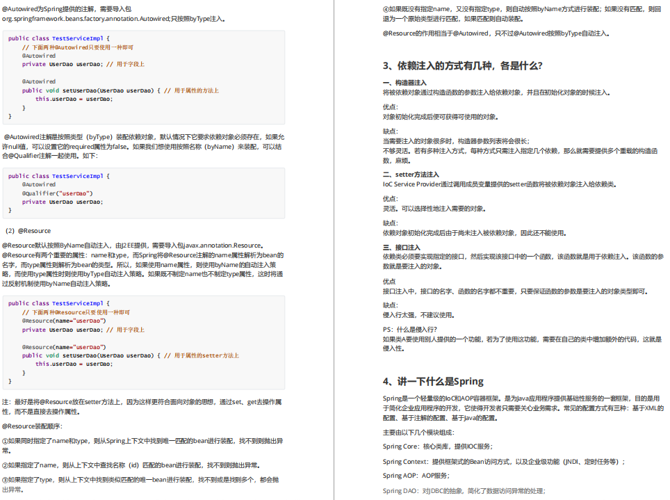The height and width of the screenshot is (500, 670).
Task: Click the paragraph starting "①如果同时指定了name和type"
Action: coord(142,446)
